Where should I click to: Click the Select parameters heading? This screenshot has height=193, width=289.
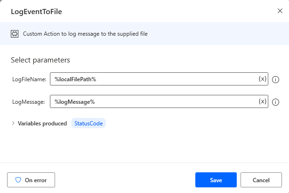coord(40,60)
